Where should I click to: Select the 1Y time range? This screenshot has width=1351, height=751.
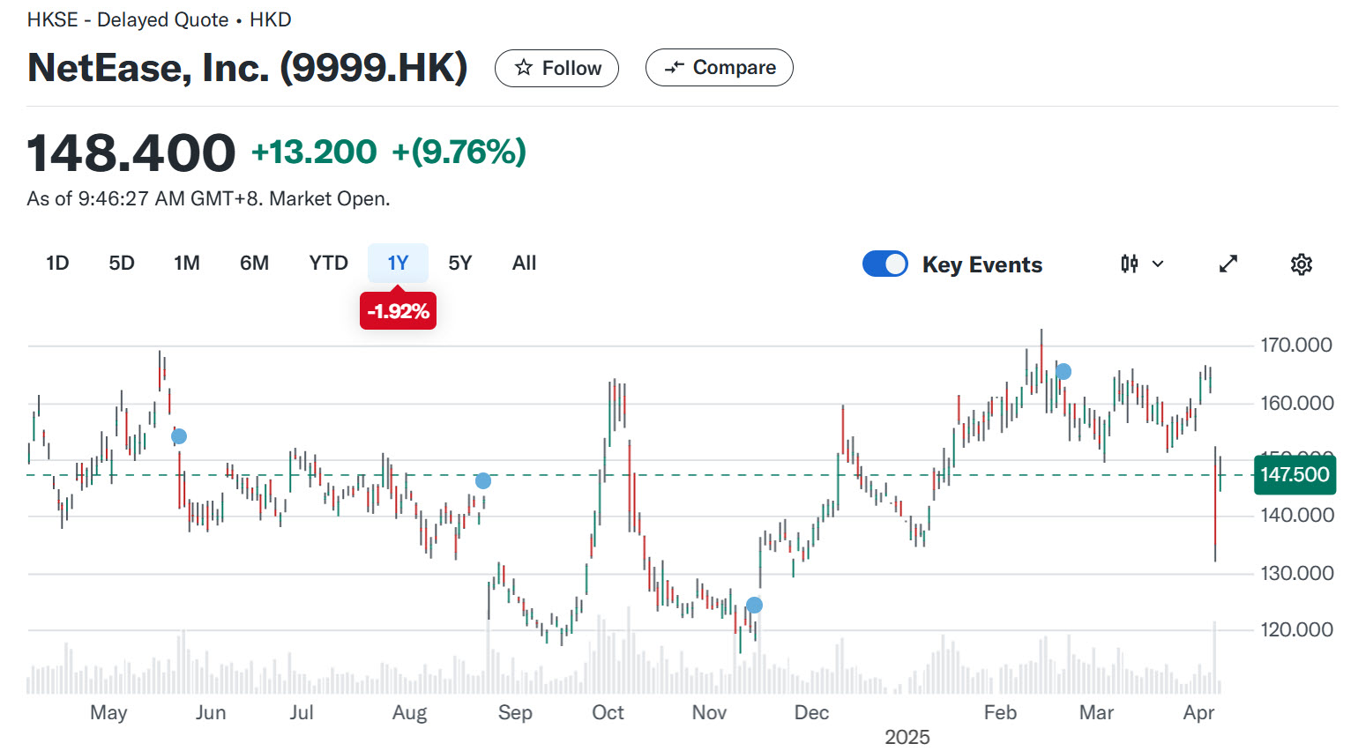(x=398, y=263)
